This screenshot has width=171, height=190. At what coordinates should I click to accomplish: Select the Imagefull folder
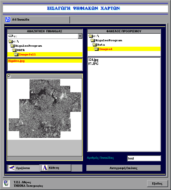pyautogui.click(x=45, y=54)
